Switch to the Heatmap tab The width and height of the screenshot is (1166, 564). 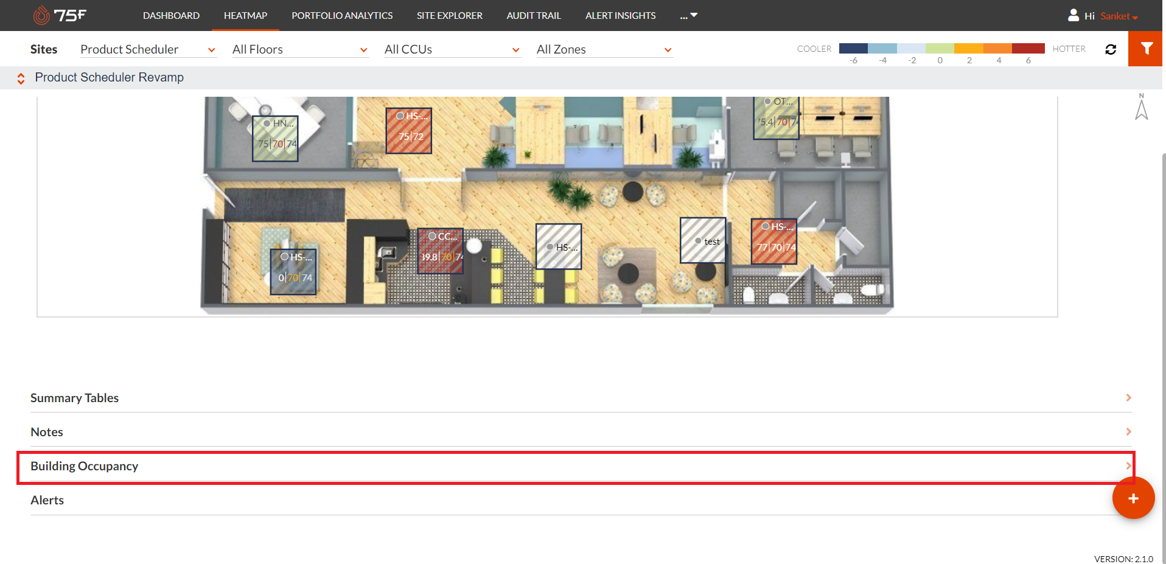point(245,15)
